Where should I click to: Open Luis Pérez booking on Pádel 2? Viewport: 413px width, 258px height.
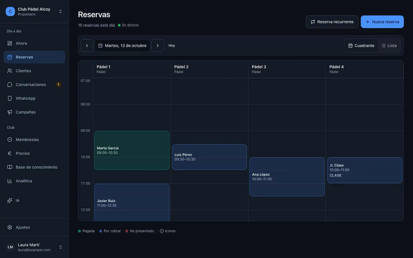[209, 157]
